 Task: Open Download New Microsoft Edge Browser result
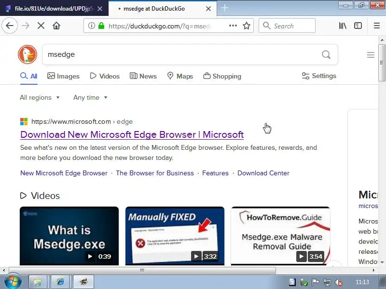point(132,135)
